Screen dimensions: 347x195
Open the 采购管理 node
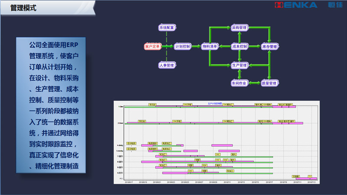tap(239, 28)
